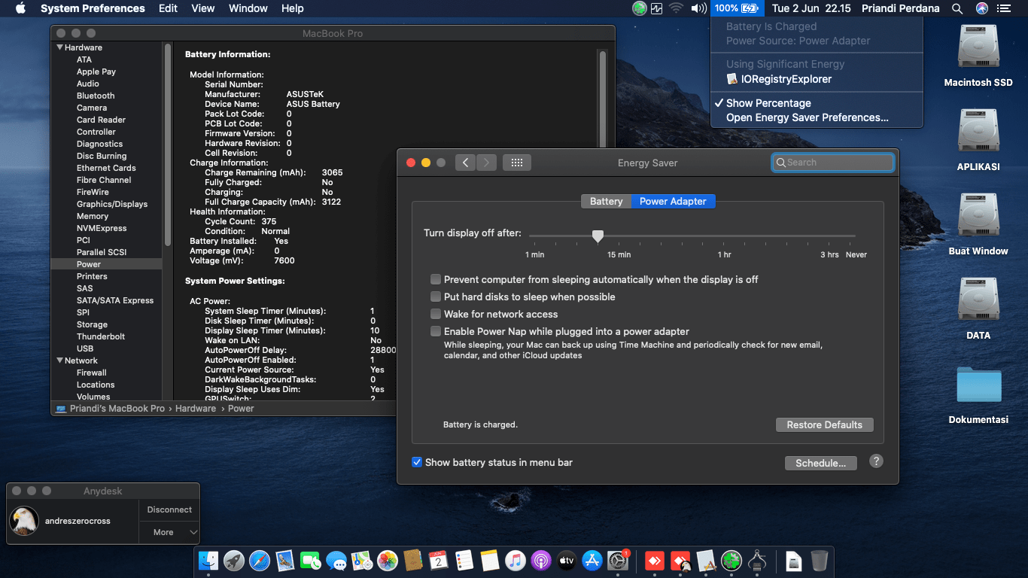Screen dimensions: 1028x578
Task: Click the green clover Dock icon
Action: [731, 560]
